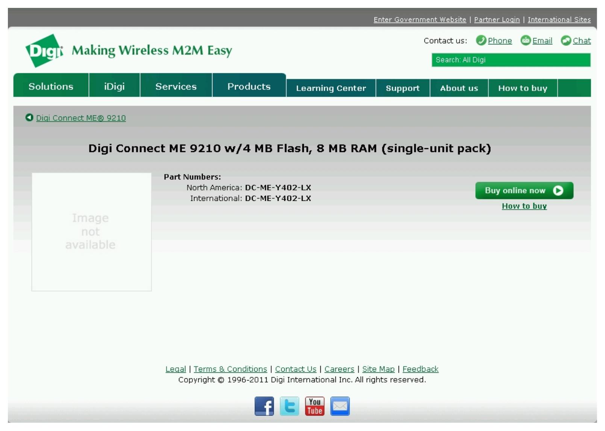Click the product title Digi Connect ME 9210 heading
This screenshot has height=431, width=605.
click(x=290, y=149)
